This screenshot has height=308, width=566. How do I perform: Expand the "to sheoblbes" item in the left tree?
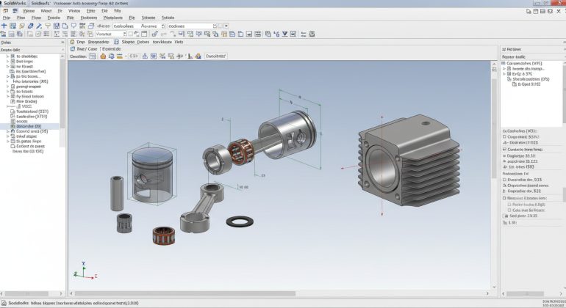tap(9, 56)
